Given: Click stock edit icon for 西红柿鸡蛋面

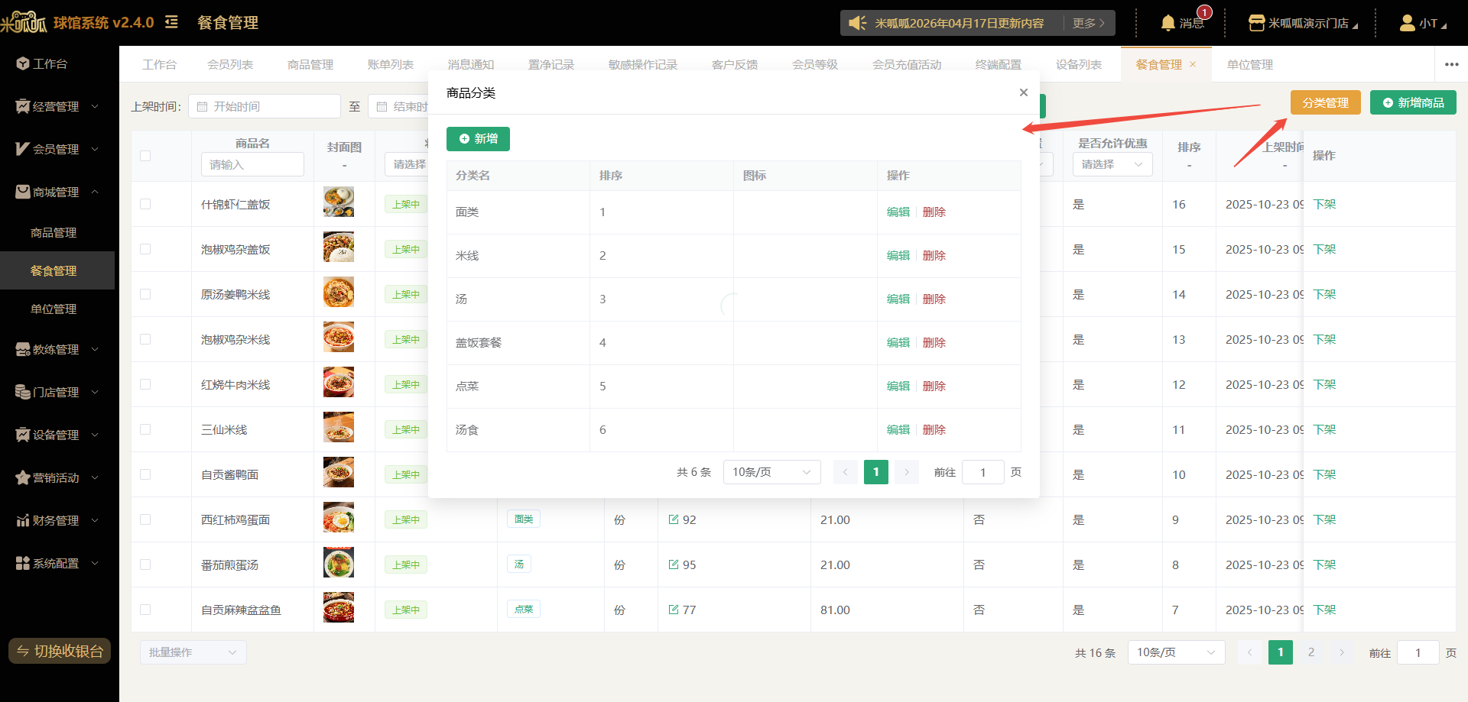Looking at the screenshot, I should 674,519.
